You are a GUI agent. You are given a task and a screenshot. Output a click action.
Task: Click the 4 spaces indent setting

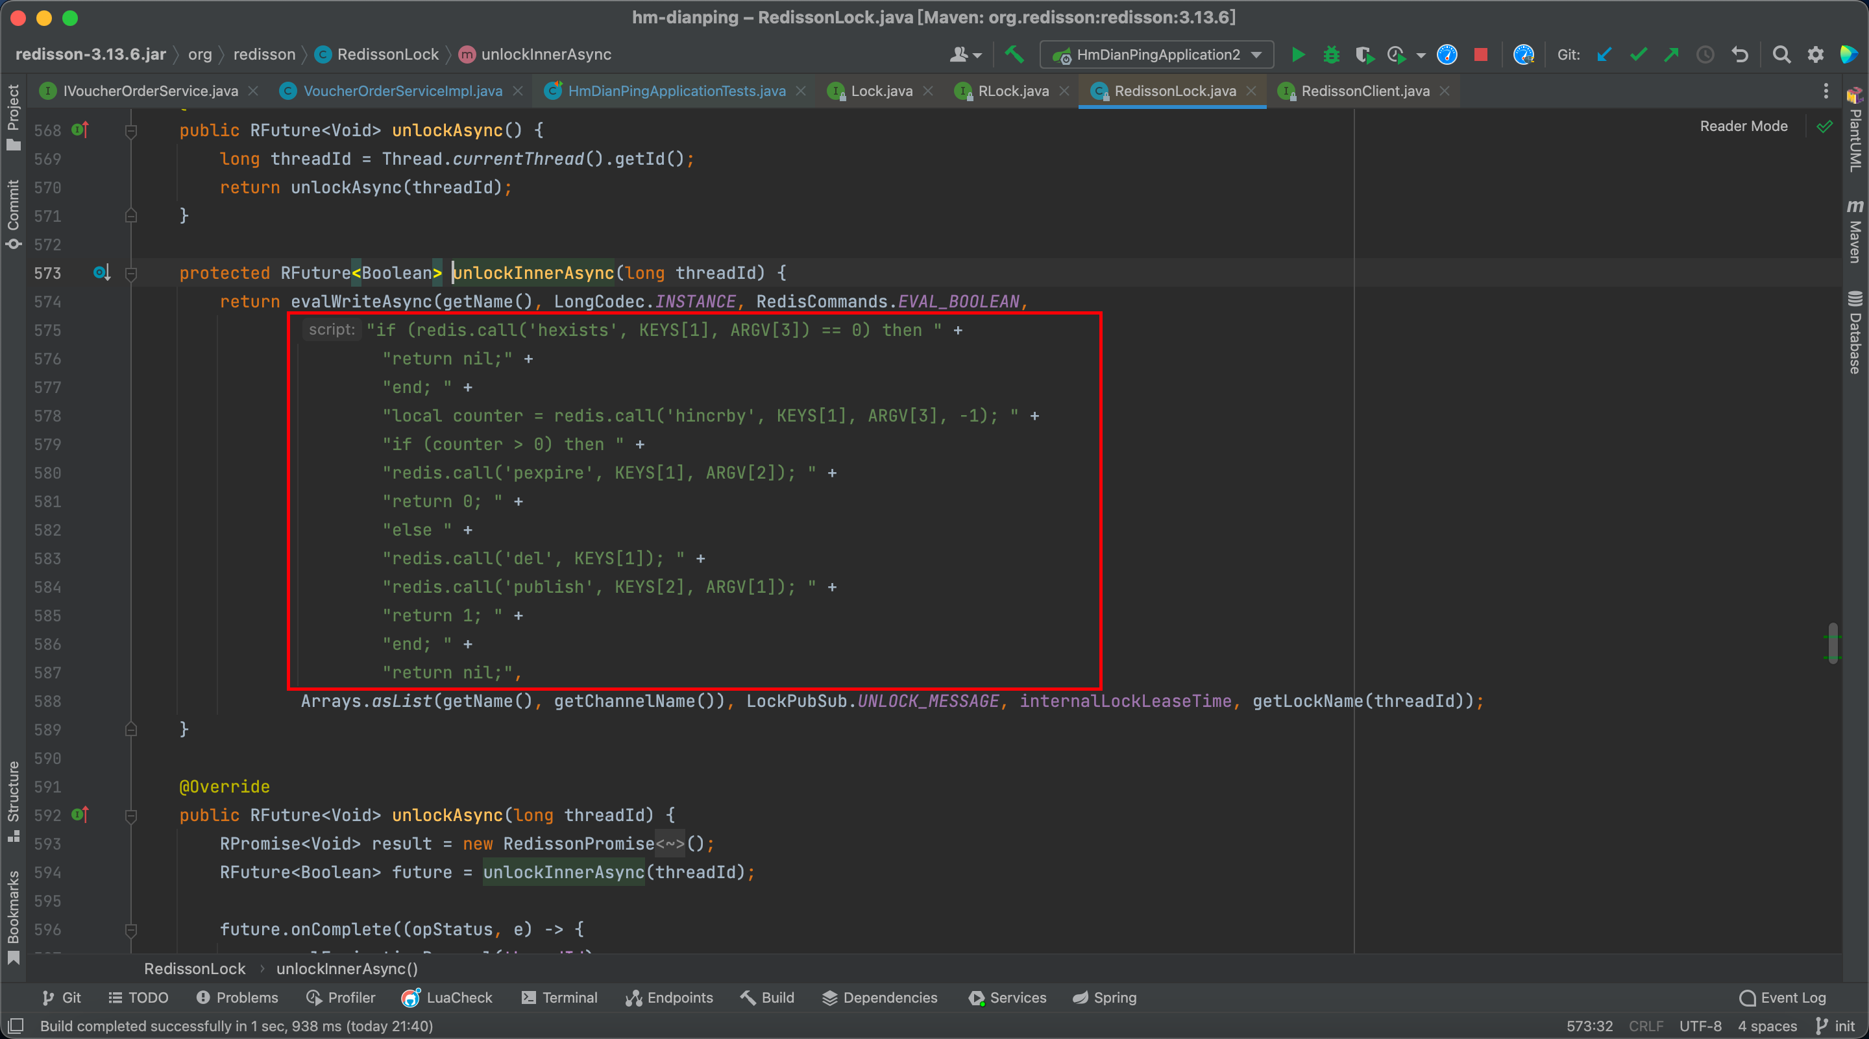coord(1766,1025)
